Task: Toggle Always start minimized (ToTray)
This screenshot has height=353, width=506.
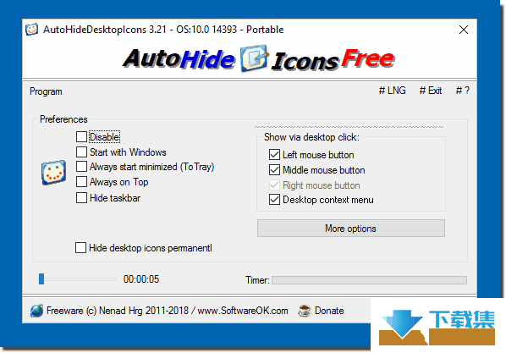Action: pos(81,167)
